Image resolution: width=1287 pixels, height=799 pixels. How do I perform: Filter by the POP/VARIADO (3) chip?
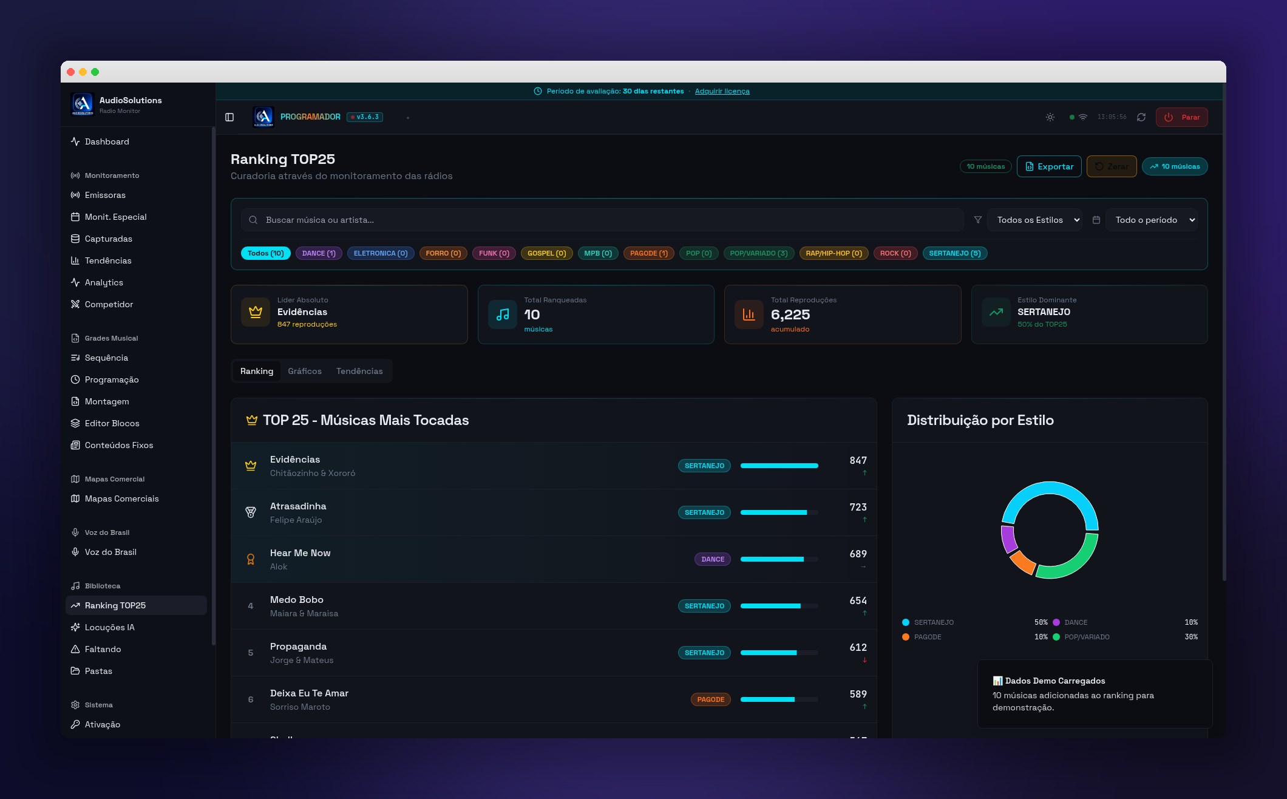tap(759, 253)
